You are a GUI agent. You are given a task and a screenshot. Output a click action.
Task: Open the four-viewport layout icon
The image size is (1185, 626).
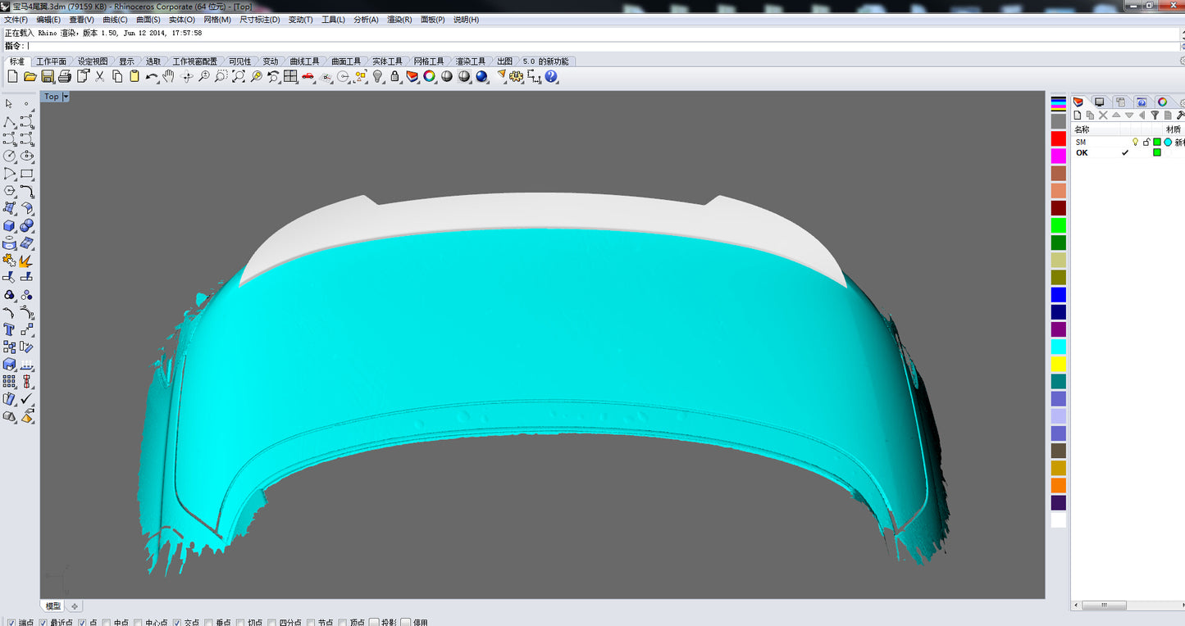point(290,76)
